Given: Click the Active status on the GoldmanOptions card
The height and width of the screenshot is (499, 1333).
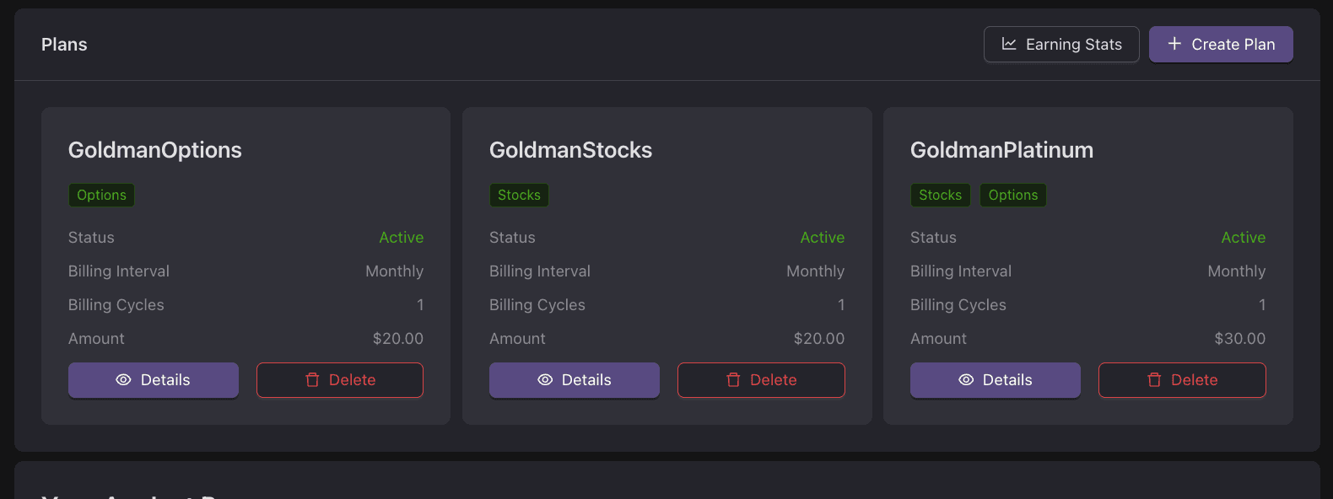Looking at the screenshot, I should (402, 238).
